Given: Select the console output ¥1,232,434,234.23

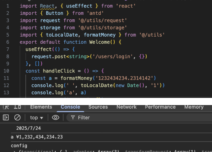Looking at the screenshot, I should point(39,137).
